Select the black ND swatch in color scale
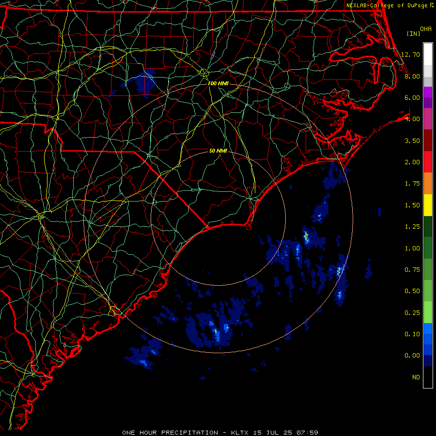 (x=428, y=377)
